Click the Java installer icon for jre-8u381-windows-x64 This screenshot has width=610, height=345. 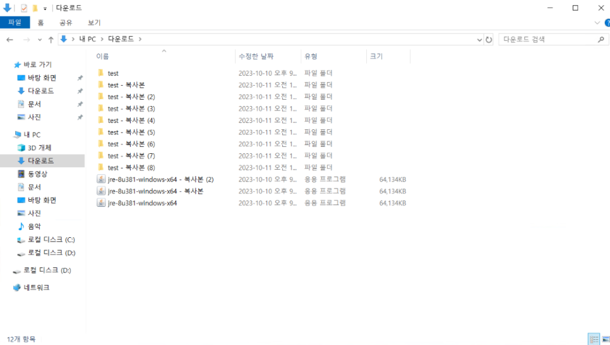[101, 203]
